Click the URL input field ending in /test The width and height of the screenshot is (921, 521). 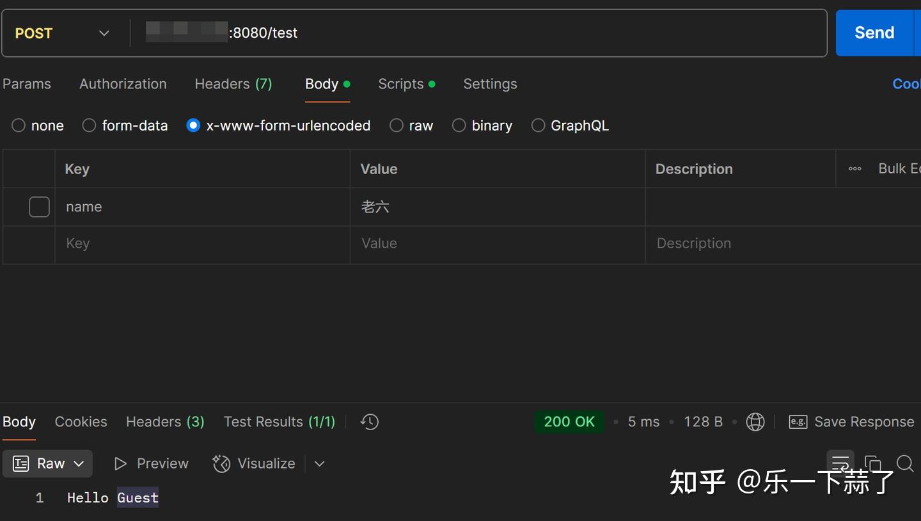pyautogui.click(x=448, y=33)
